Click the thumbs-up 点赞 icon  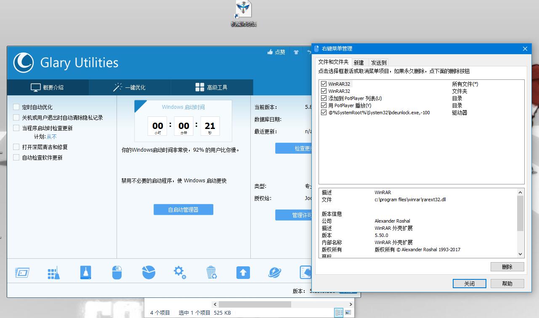click(270, 52)
